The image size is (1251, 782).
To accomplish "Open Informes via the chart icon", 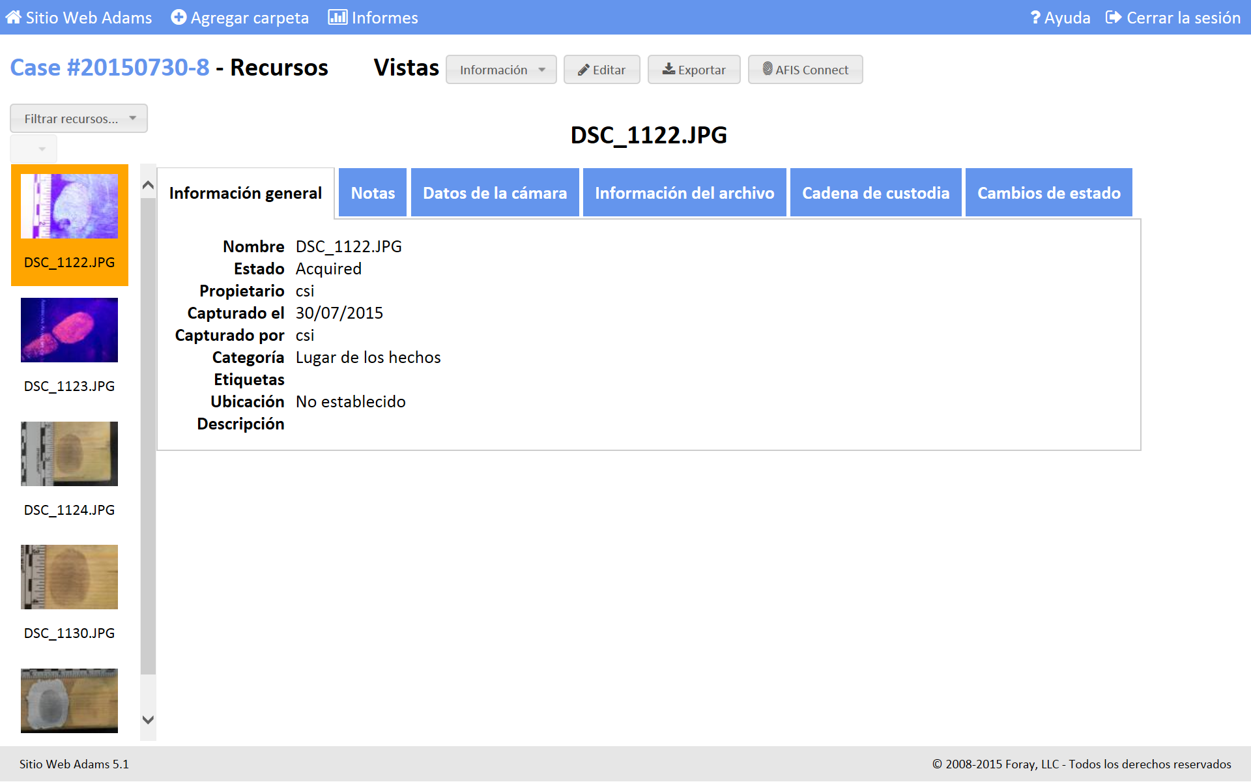I will coord(338,18).
